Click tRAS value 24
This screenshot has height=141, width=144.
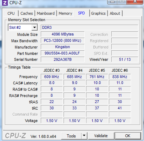coord(74,102)
